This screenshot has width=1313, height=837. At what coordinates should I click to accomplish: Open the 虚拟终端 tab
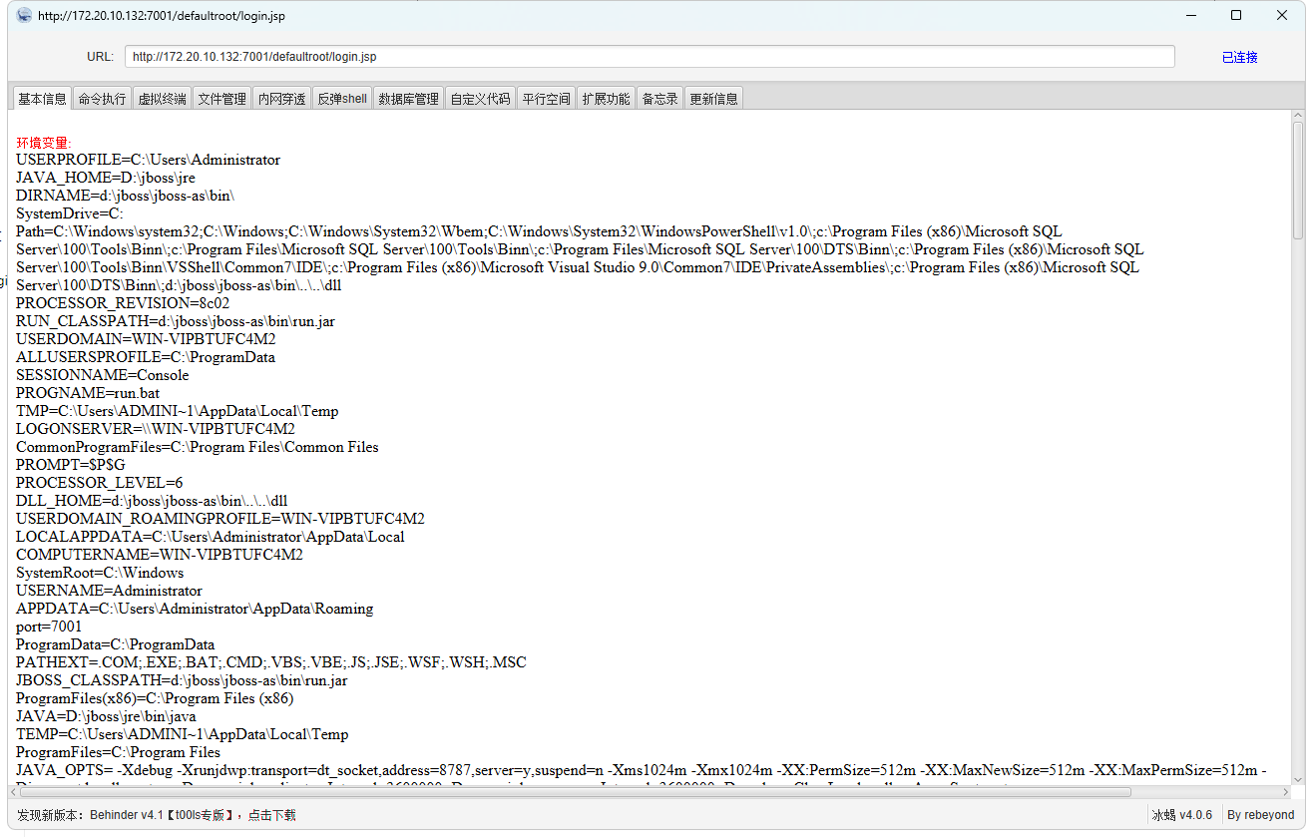(x=162, y=99)
